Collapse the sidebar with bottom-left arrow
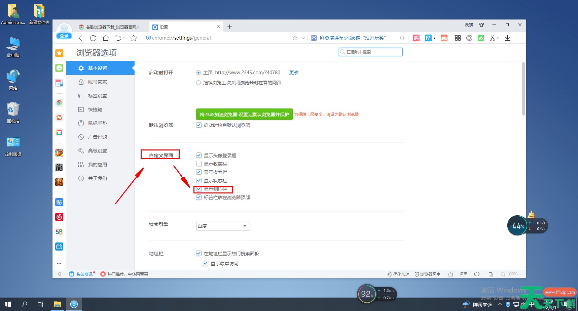Image resolution: width=578 pixels, height=311 pixels. click(59, 274)
